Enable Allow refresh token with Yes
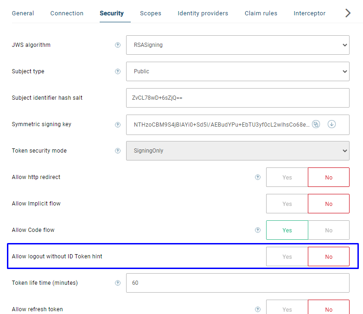The width and height of the screenshot is (363, 314). [x=287, y=307]
